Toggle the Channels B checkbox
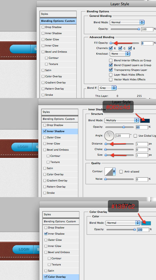 (x=130, y=48)
